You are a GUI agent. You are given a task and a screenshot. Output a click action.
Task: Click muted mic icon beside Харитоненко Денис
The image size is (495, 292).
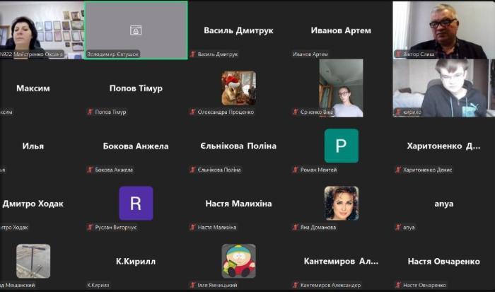pos(397,170)
